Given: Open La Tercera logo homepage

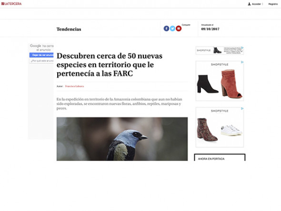Looking at the screenshot, I should (11, 4).
